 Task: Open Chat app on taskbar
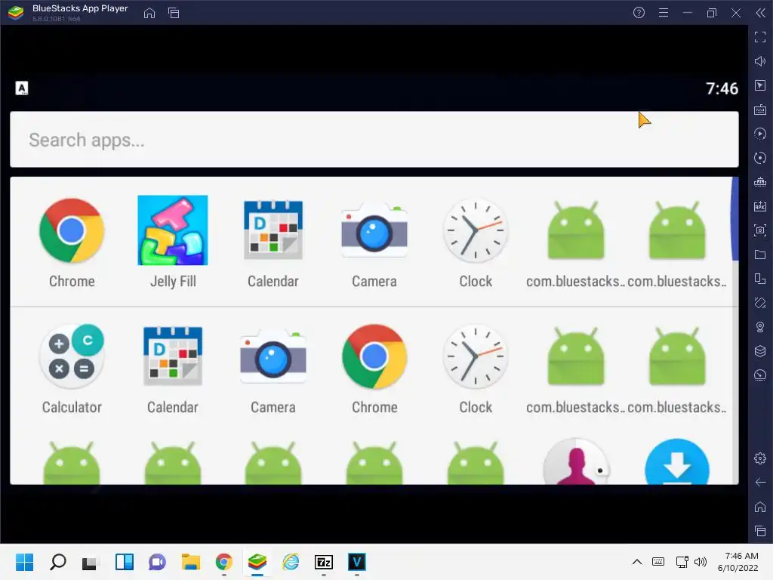point(157,562)
